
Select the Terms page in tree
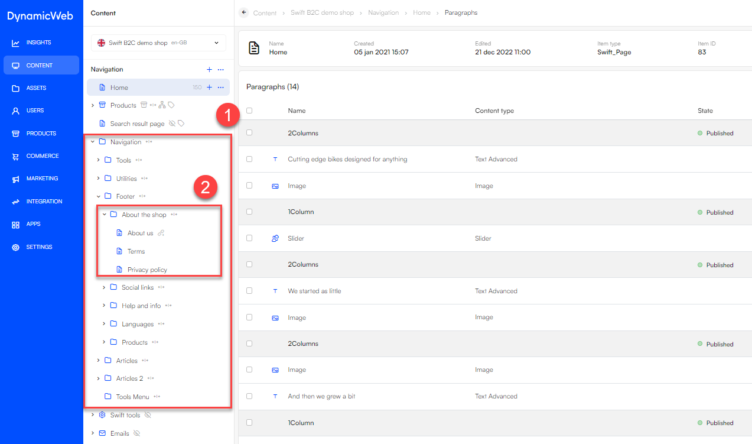pos(136,251)
